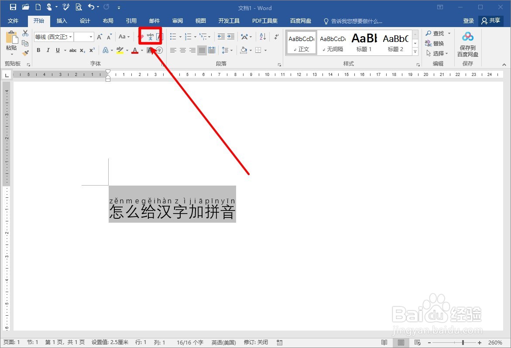Viewport: 511px width, 348px height.
Task: Open the 文件 menu
Action: (x=13, y=21)
